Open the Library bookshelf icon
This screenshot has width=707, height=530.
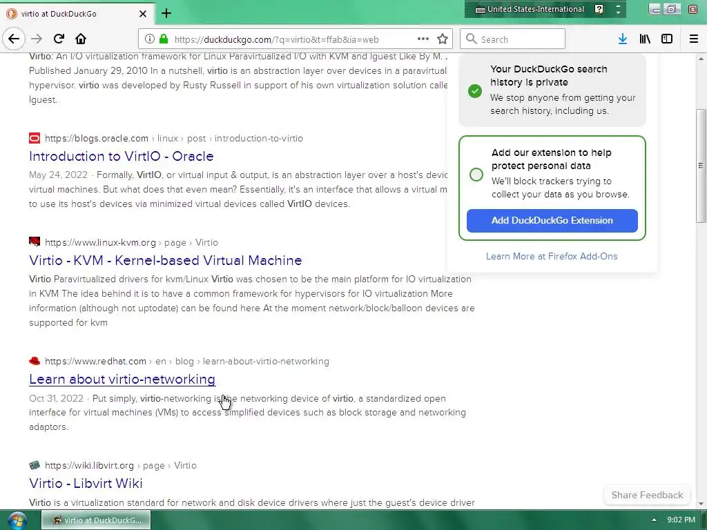(645, 39)
